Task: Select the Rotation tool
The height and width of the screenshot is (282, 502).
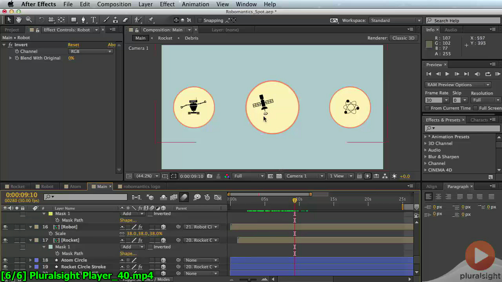Action: pyautogui.click(x=42, y=20)
